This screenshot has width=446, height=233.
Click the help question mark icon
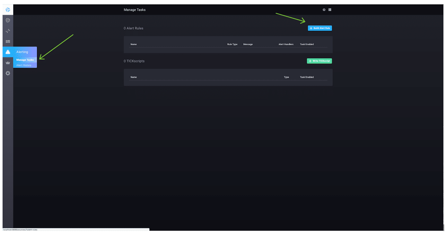(324, 10)
